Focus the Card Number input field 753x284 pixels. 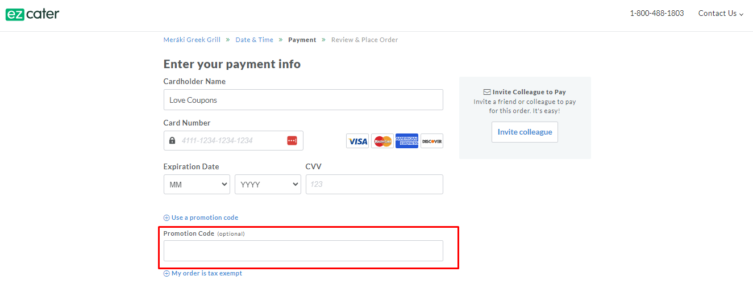click(x=234, y=141)
